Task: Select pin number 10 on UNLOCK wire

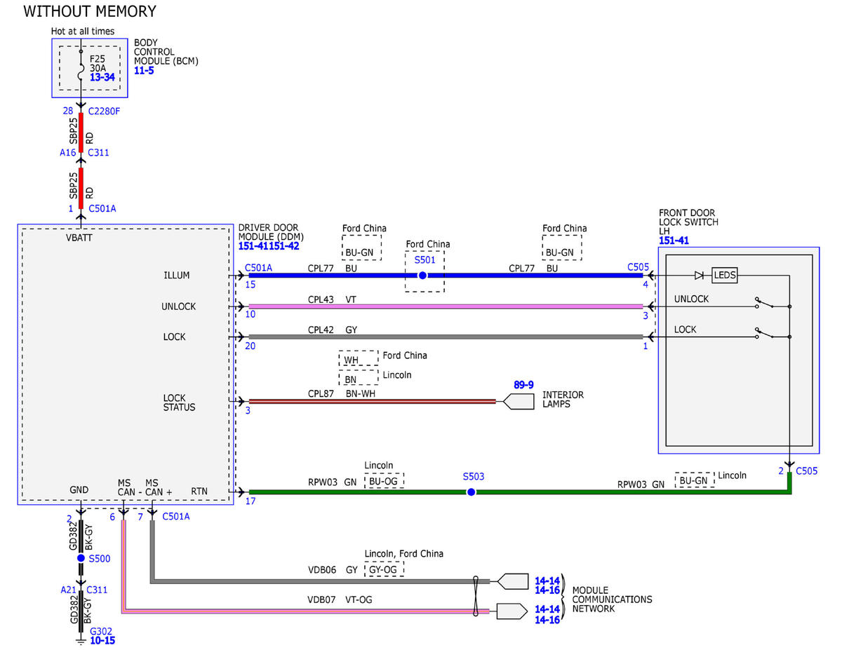Action: click(250, 315)
